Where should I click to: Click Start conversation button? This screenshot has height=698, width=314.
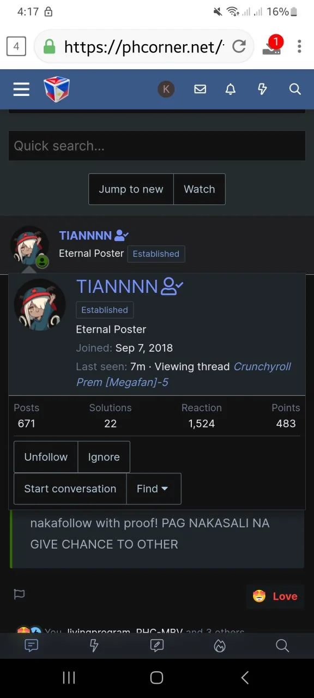click(70, 489)
